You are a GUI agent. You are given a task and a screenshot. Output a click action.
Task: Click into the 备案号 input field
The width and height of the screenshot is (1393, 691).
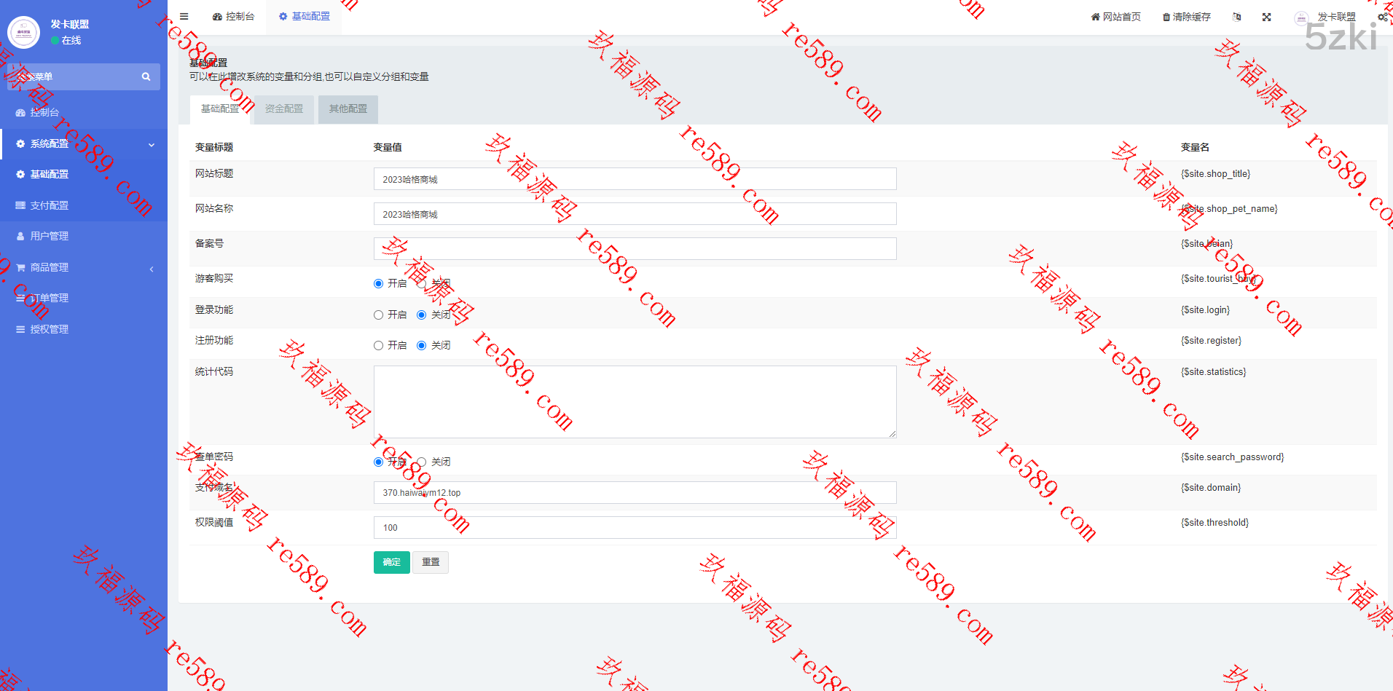click(635, 249)
